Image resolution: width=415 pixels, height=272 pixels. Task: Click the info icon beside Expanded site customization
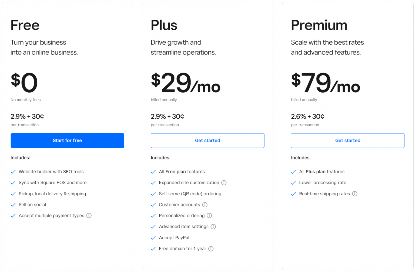click(224, 183)
